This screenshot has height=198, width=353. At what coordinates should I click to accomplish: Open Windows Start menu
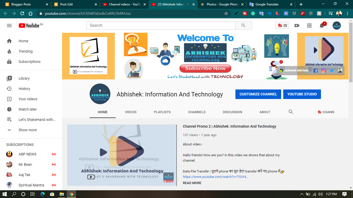5,194
